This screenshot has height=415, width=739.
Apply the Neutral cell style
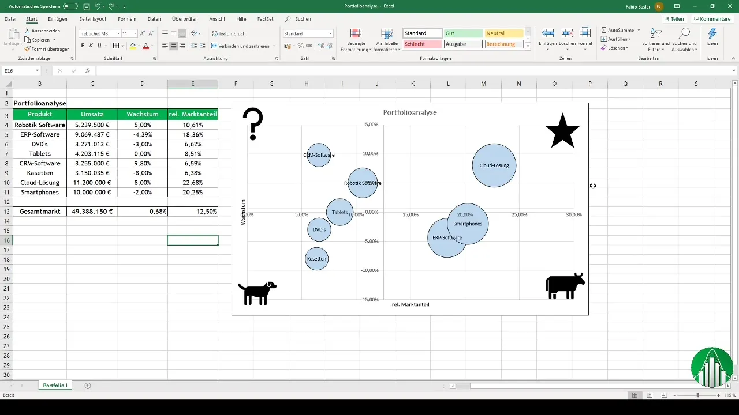pos(503,33)
